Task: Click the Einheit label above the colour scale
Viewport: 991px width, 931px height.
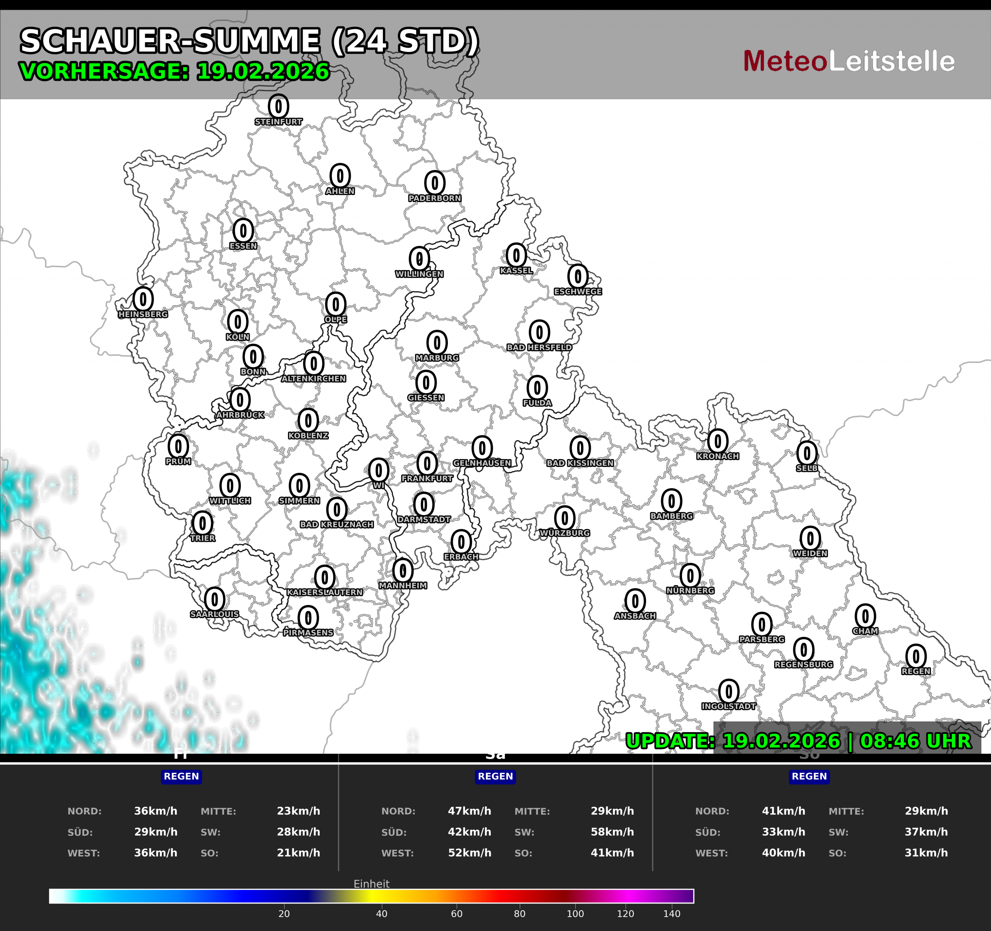Action: [x=371, y=884]
